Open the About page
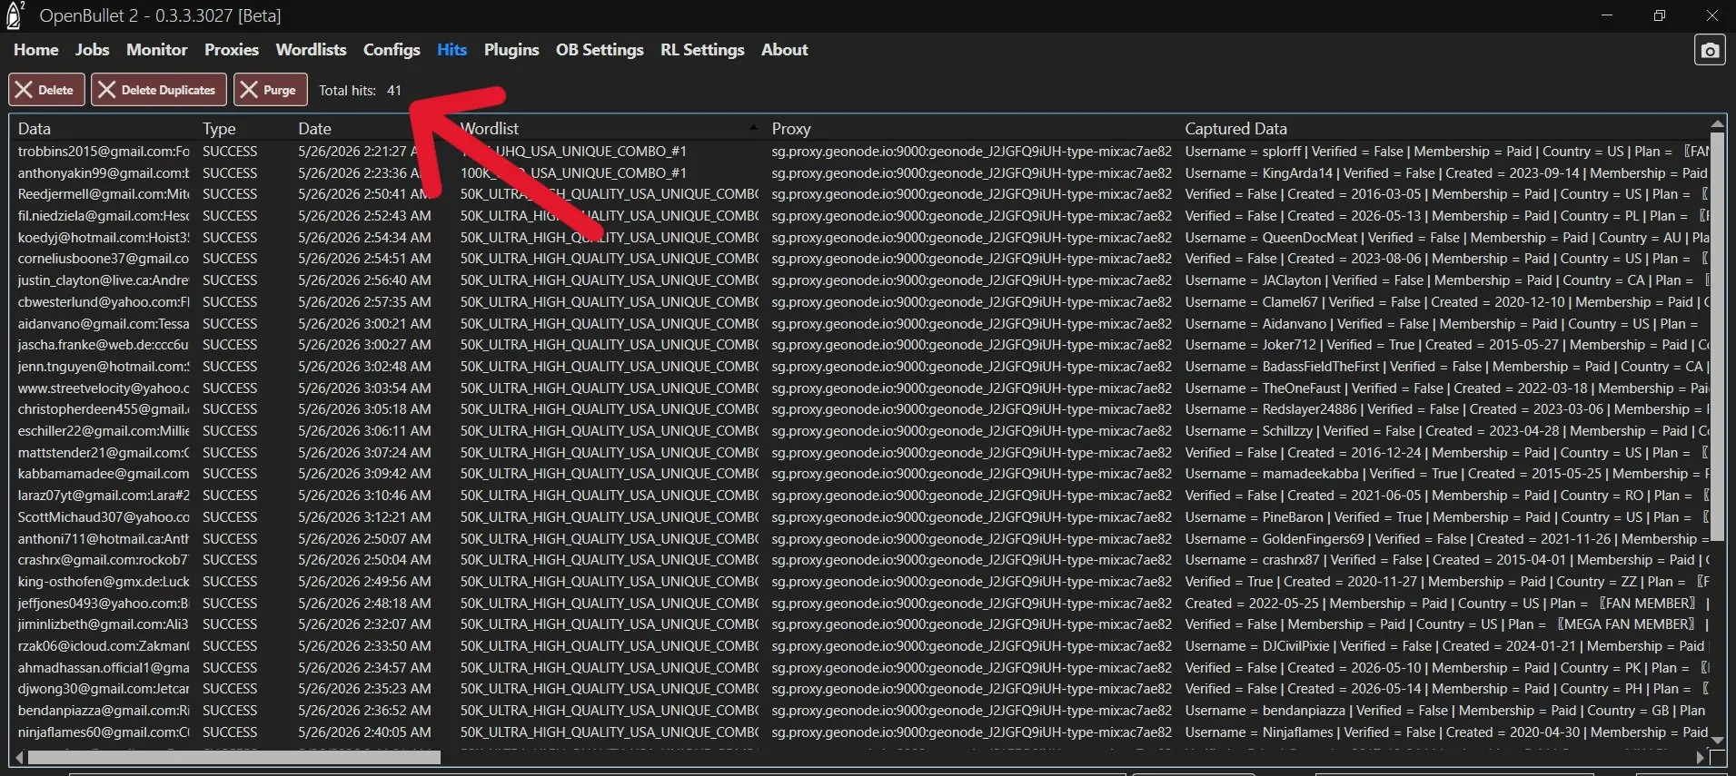This screenshot has width=1736, height=776. (x=784, y=50)
